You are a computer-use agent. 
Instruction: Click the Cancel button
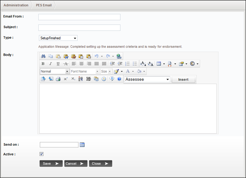(76, 164)
